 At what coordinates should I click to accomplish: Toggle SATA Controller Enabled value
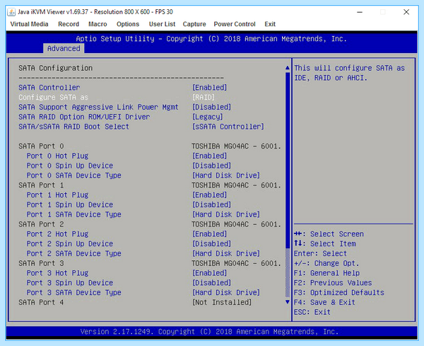coord(209,88)
